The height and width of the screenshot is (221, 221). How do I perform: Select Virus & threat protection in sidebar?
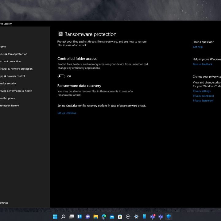click(14, 54)
